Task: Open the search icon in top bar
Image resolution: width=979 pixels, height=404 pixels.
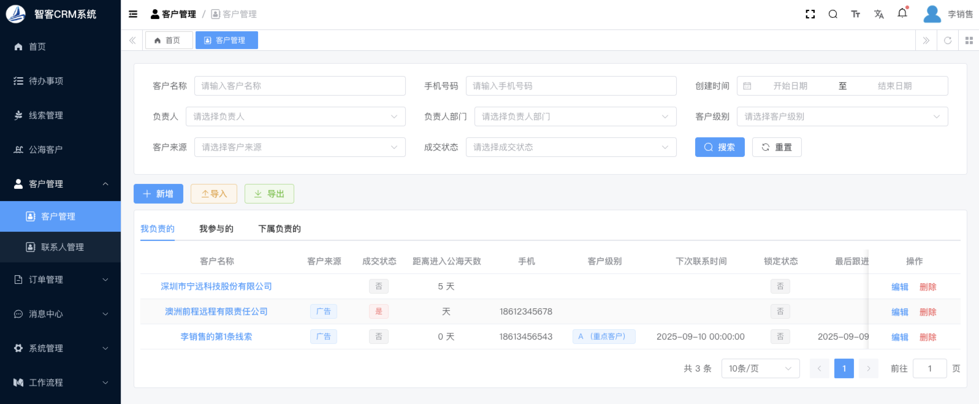Action: point(832,14)
